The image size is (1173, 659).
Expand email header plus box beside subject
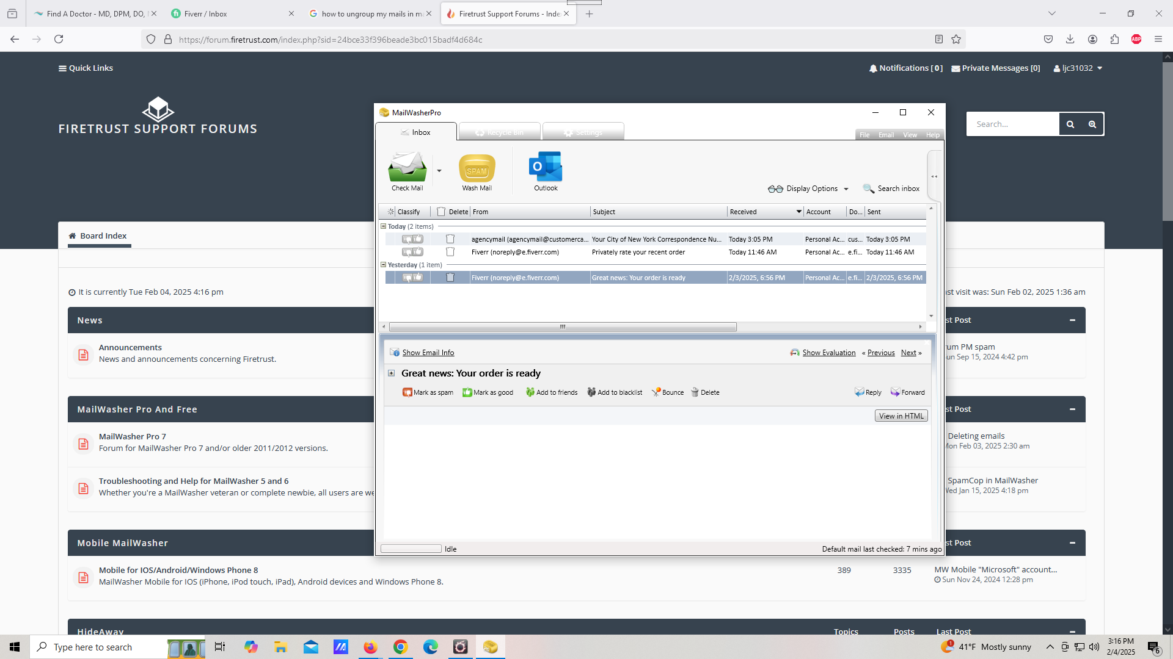coord(392,373)
